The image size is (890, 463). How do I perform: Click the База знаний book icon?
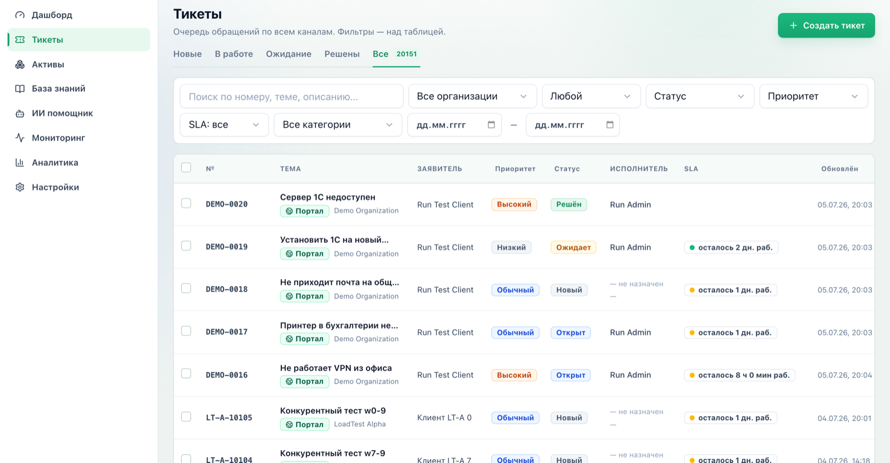coord(20,89)
